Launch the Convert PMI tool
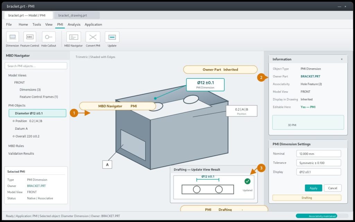355x222 pixels. (93, 37)
